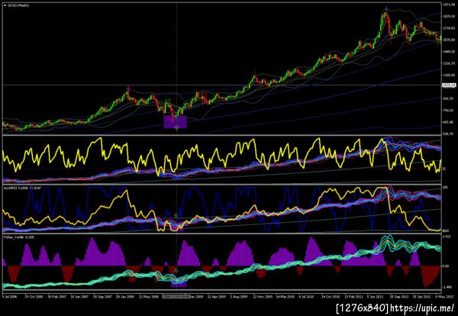Click the up arrow below the purple rectangle
Viewport: 458px width, 316px height.
click(176, 127)
